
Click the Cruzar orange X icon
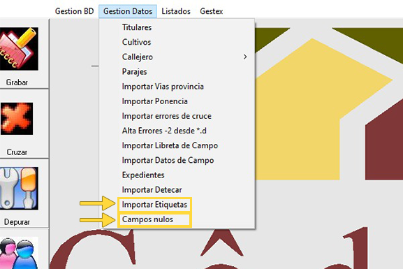[x=17, y=119]
